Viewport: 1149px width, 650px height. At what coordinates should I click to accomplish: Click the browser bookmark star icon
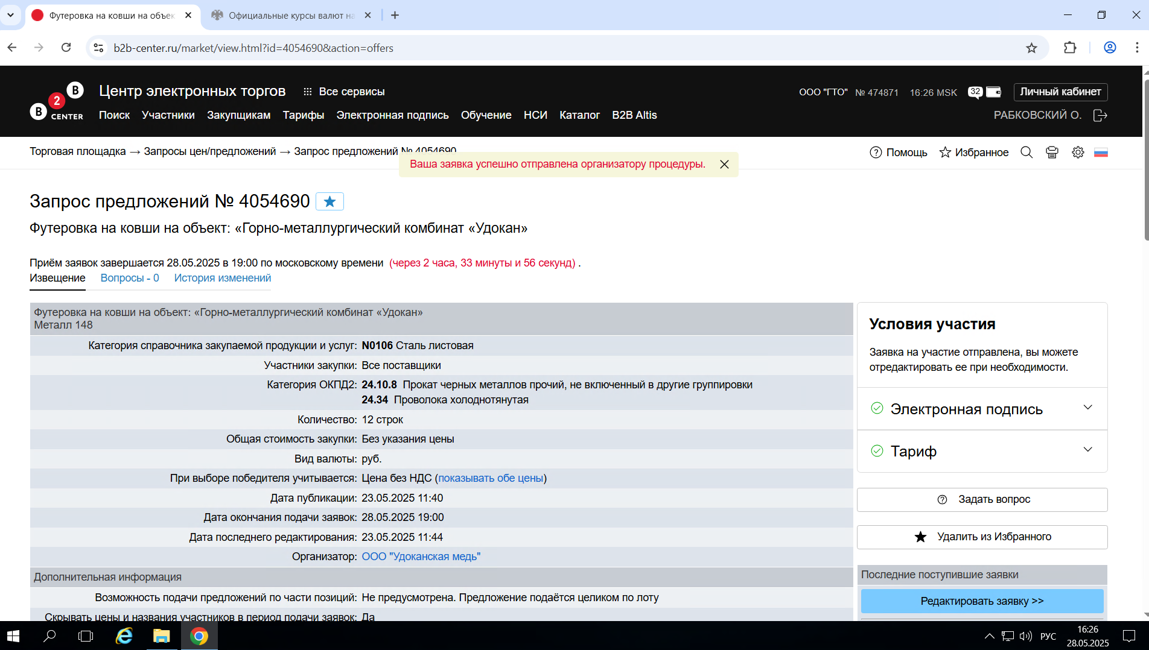tap(1031, 48)
